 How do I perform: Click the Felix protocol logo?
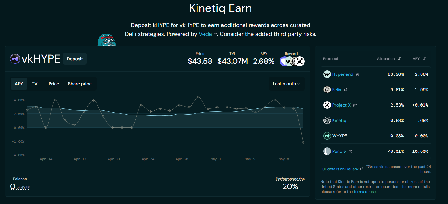pos(327,90)
